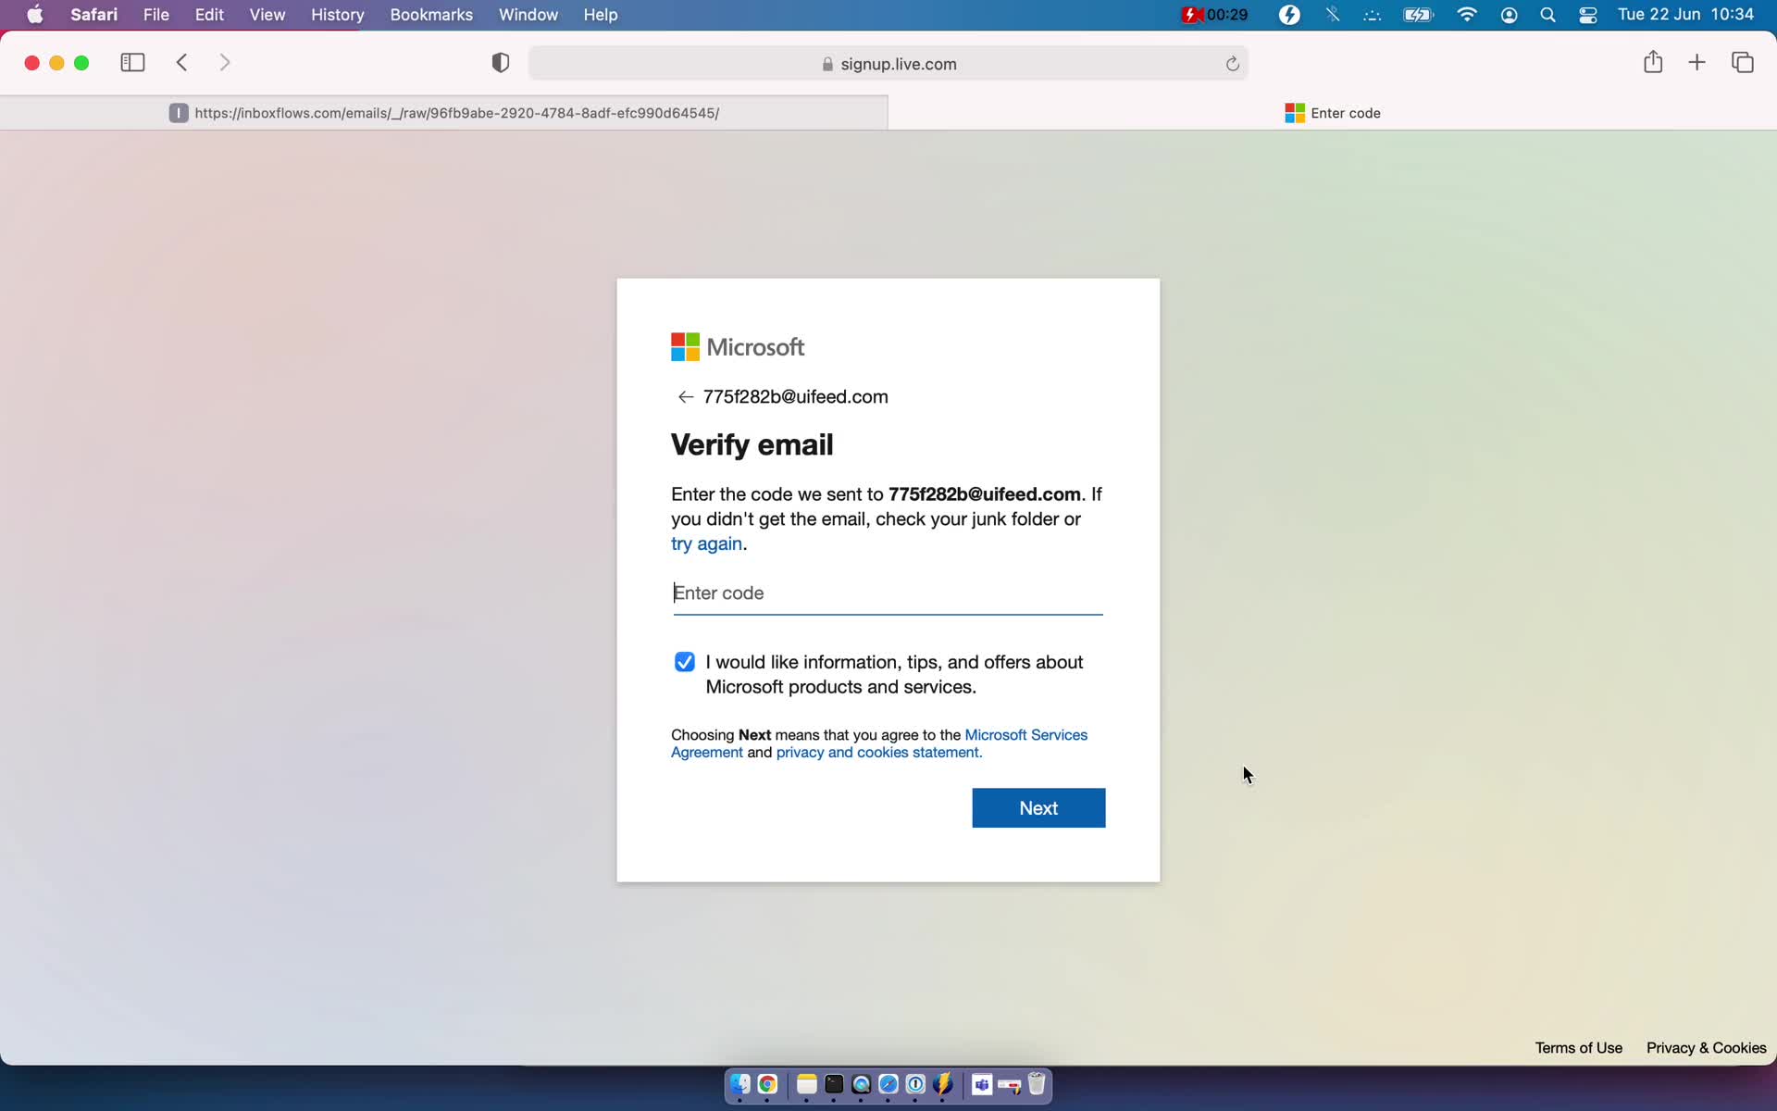This screenshot has width=1777, height=1111.
Task: Click the Share icon in Safari toolbar
Action: pos(1652,63)
